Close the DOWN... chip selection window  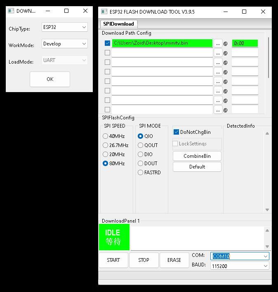point(85,11)
